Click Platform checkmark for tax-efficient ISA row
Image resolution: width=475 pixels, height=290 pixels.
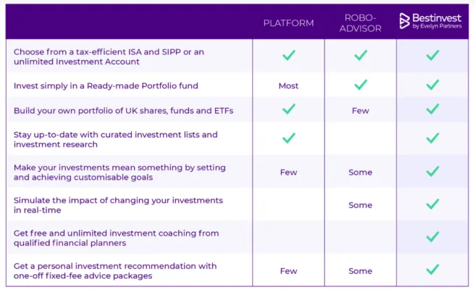click(x=288, y=55)
